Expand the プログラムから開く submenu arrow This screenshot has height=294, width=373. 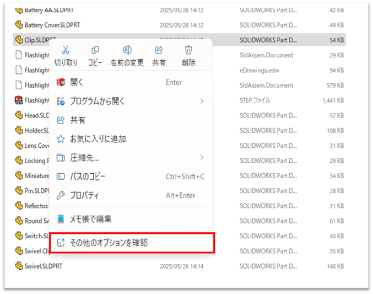pyautogui.click(x=202, y=101)
